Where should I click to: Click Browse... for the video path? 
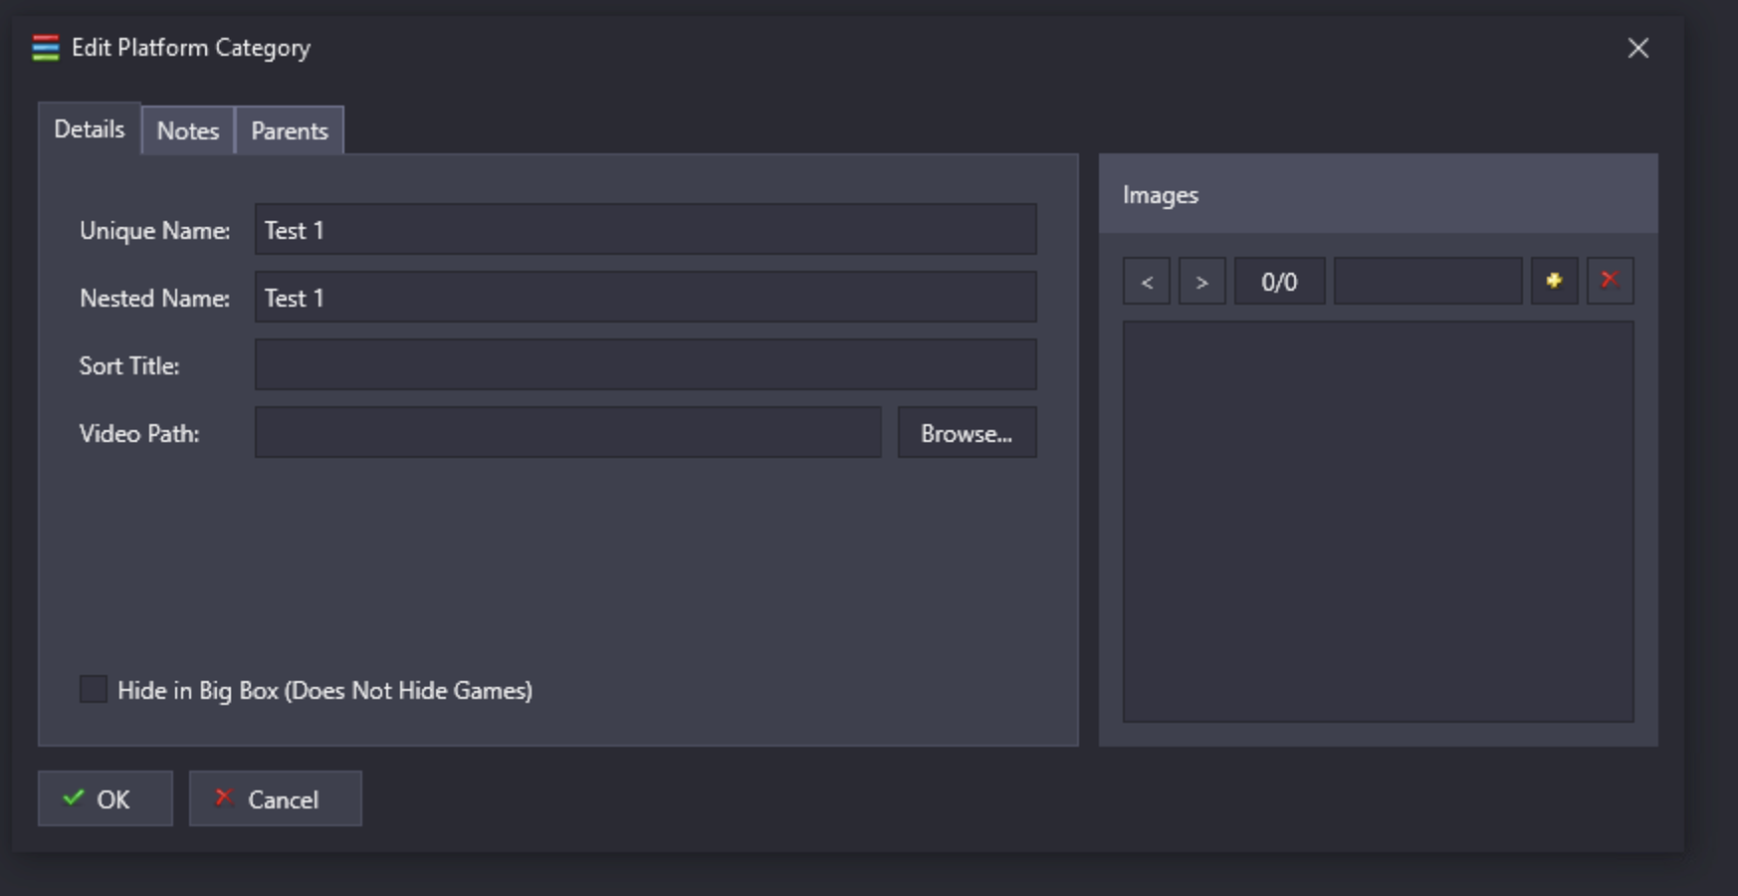(x=968, y=432)
